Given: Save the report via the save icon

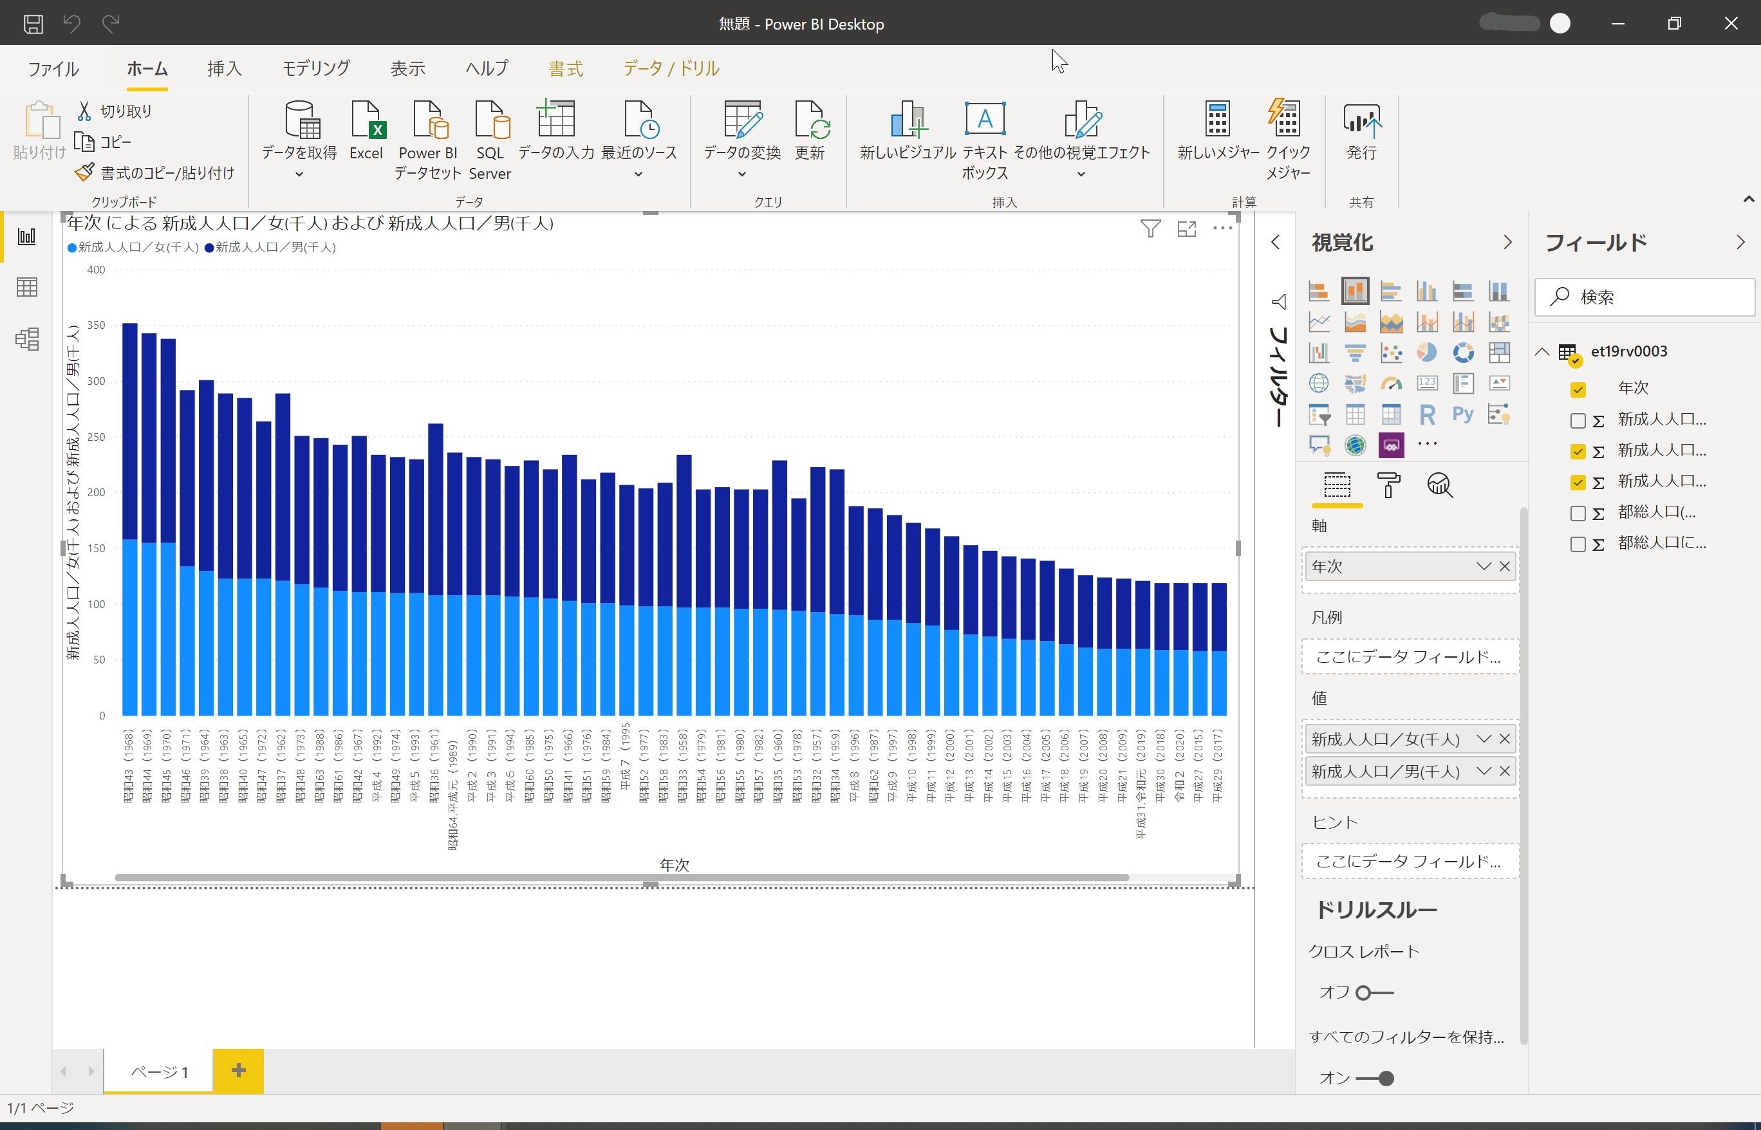Looking at the screenshot, I should [33, 23].
